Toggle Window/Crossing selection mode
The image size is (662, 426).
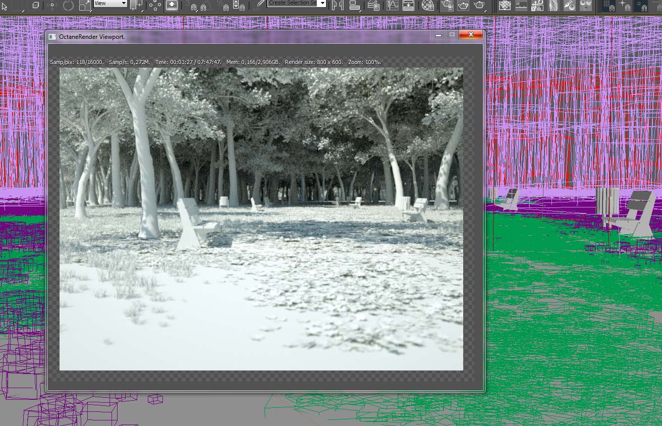pyautogui.click(x=35, y=6)
